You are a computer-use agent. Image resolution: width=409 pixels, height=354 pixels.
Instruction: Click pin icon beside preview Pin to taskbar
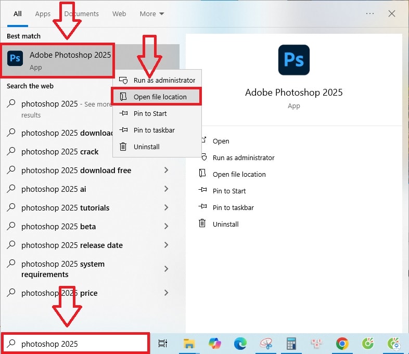[202, 207]
